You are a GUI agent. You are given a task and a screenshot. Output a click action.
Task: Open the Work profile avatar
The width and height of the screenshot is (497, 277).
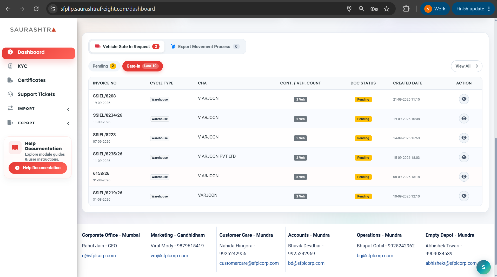pos(435,9)
